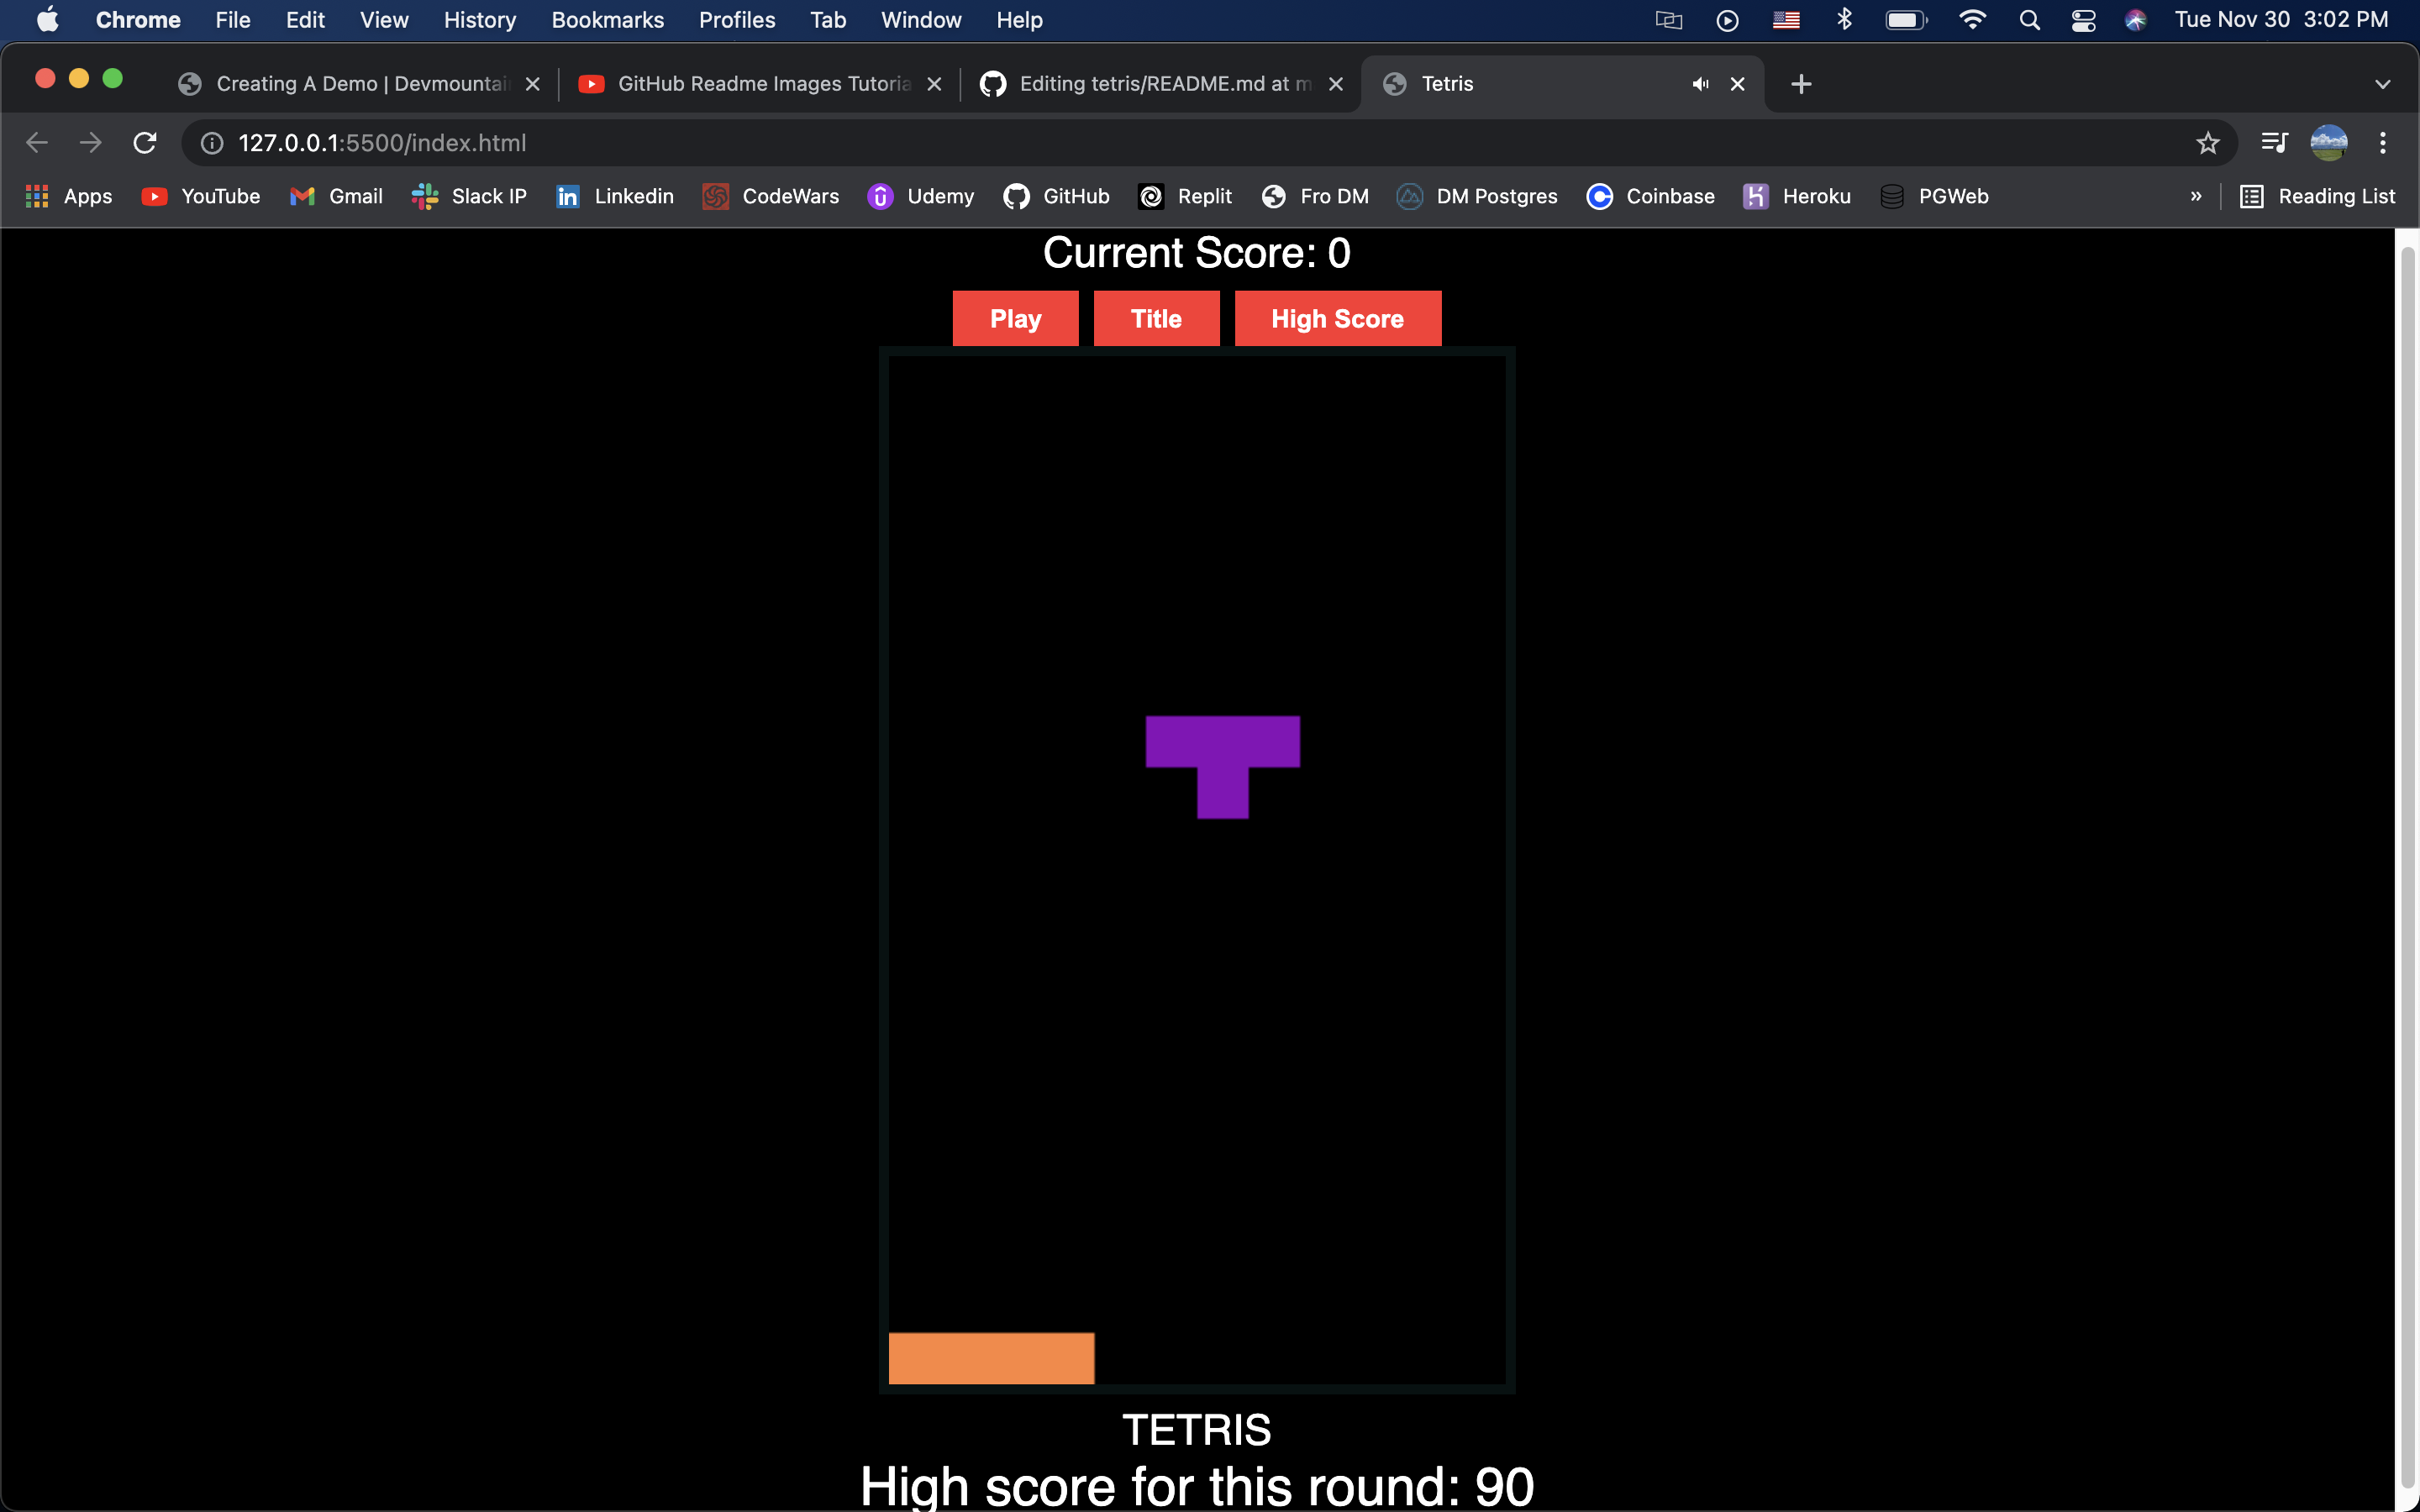View site information icon in address bar
The image size is (2420, 1512).
tap(212, 143)
